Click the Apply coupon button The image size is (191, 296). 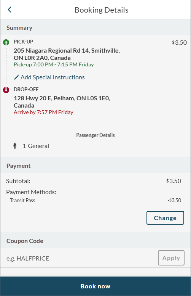tap(171, 258)
